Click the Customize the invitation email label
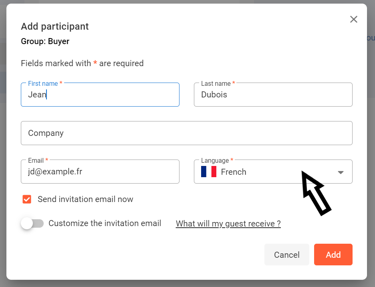 [x=105, y=223]
